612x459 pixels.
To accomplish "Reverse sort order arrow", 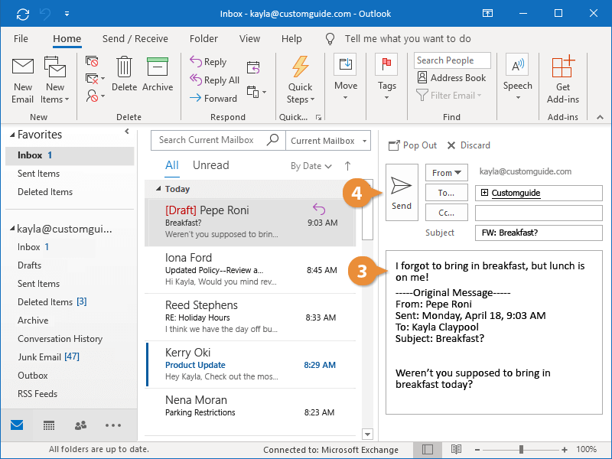I will pos(347,166).
